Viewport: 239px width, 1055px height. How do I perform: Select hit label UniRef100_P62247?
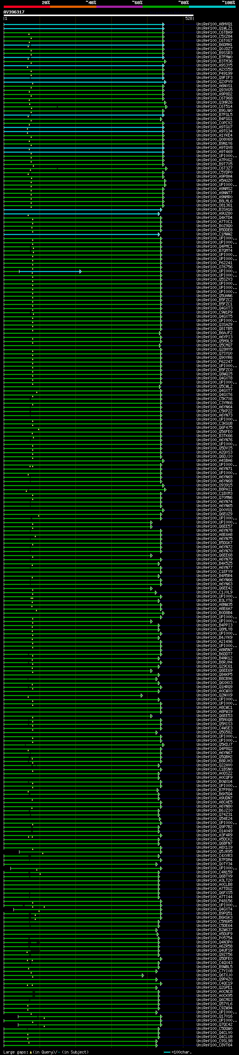[214, 362]
